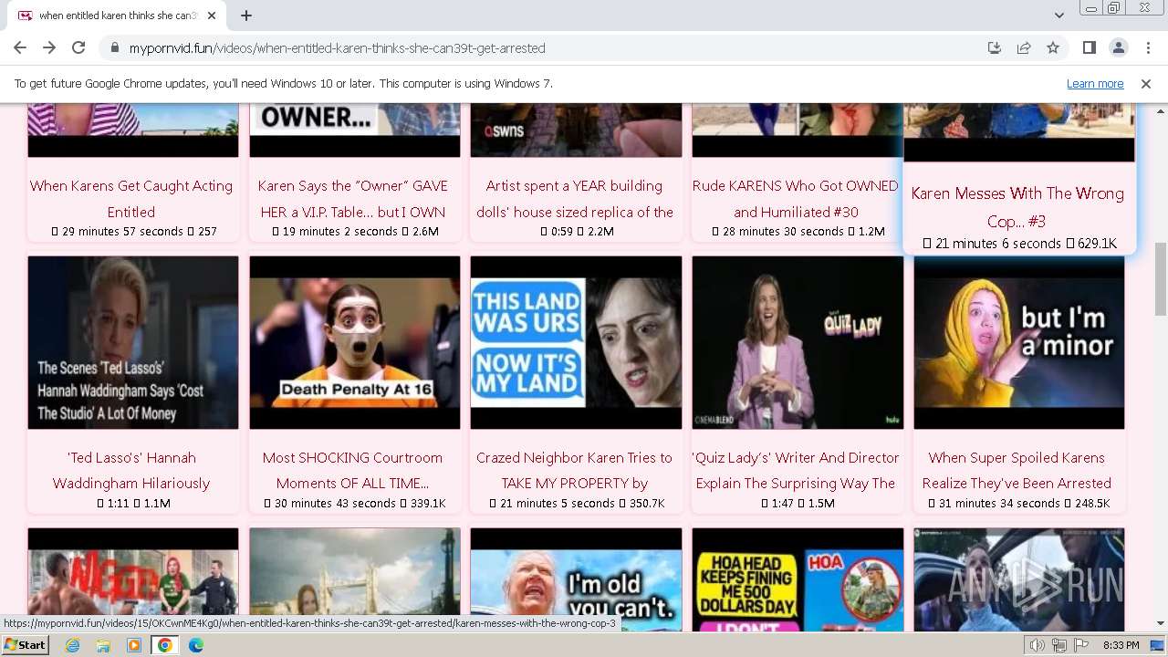Image resolution: width=1168 pixels, height=657 pixels.
Task: Open the tab search dropdown arrow
Action: [x=1058, y=16]
